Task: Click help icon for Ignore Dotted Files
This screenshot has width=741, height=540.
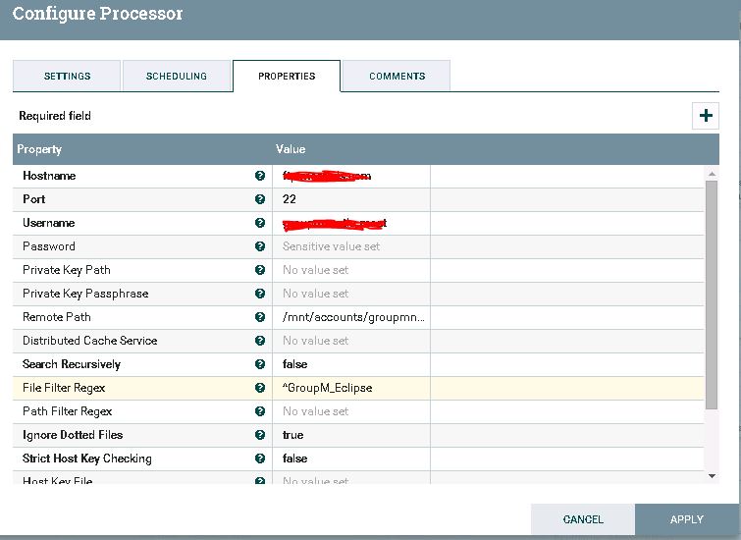Action: click(260, 435)
